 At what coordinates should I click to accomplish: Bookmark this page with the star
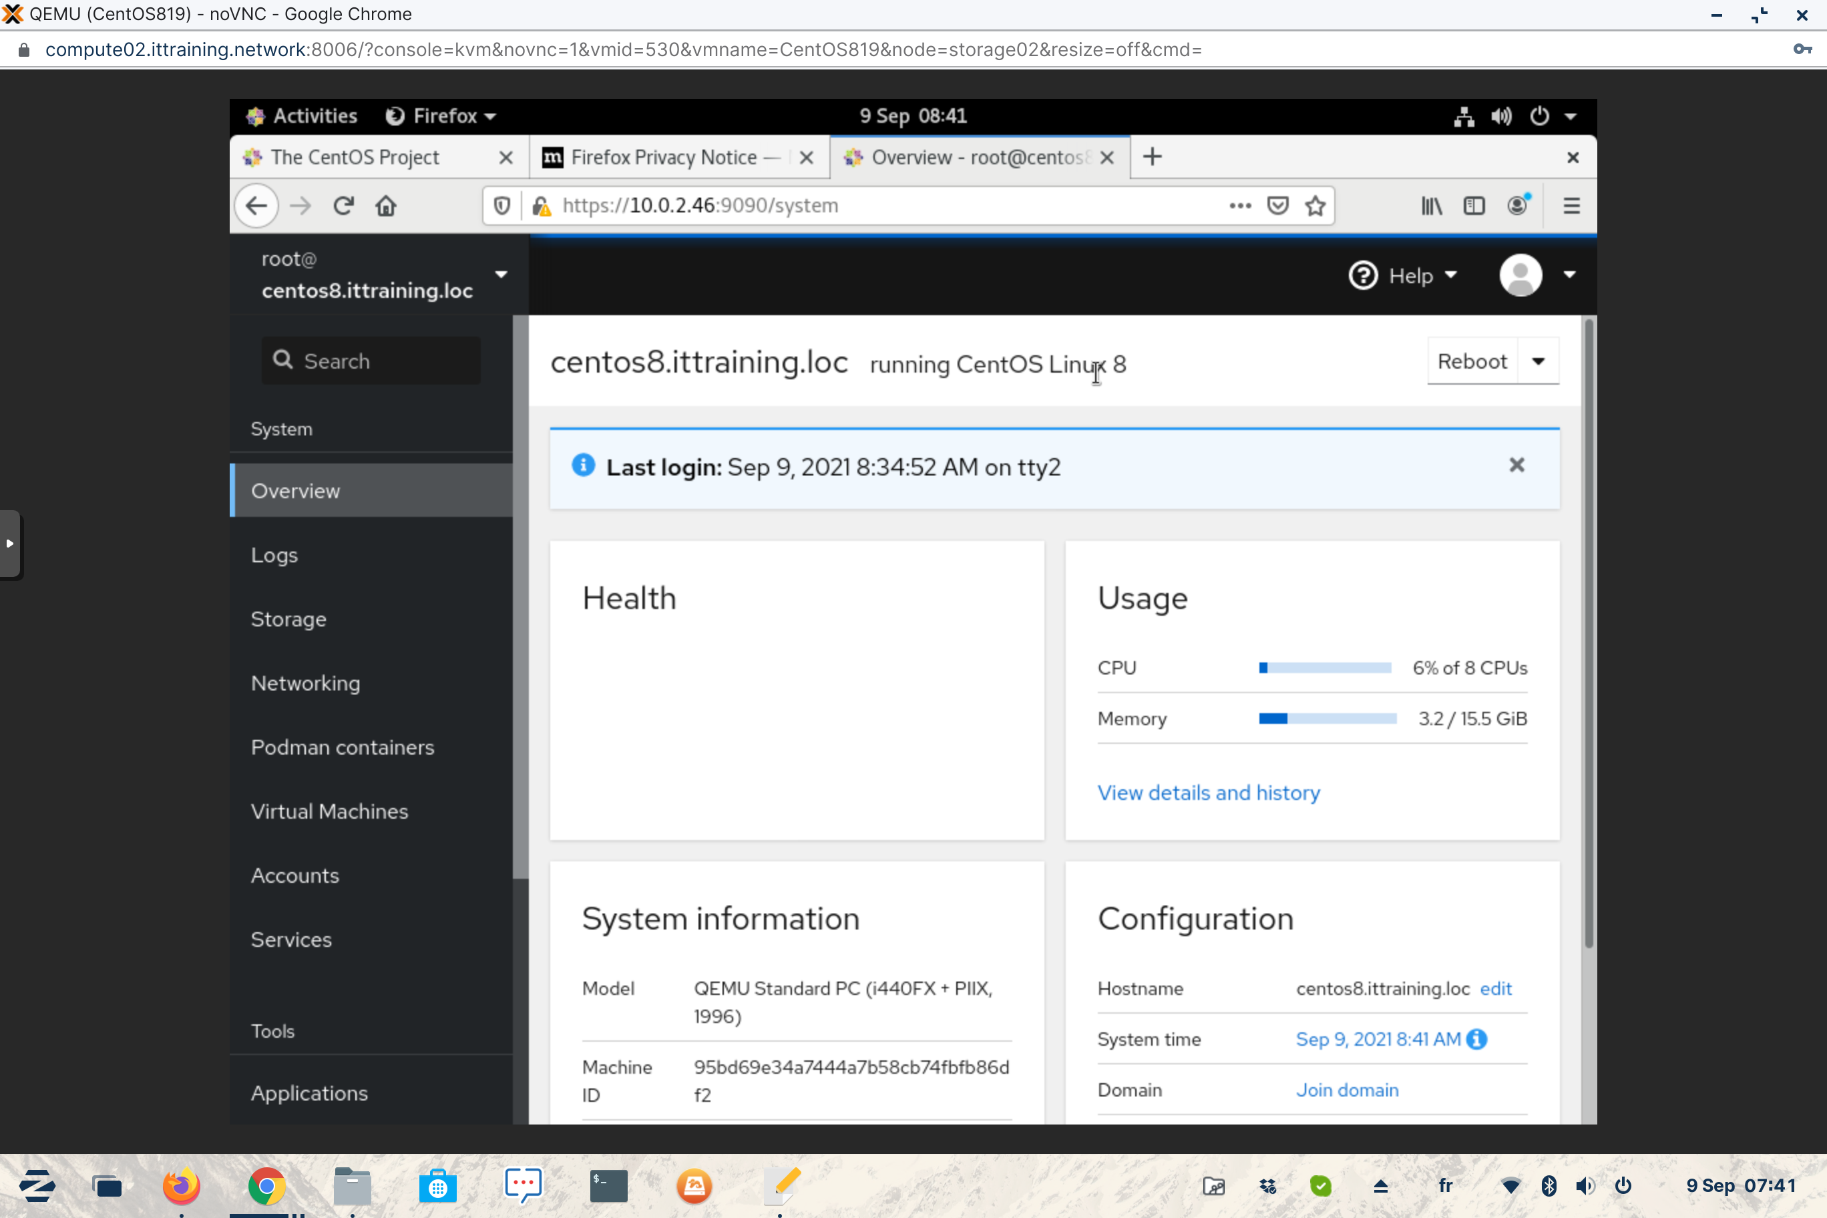pos(1314,206)
